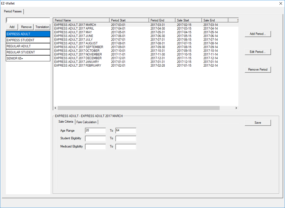
Task: Click the Medicaid Eligibility input field
Action: 95,146
